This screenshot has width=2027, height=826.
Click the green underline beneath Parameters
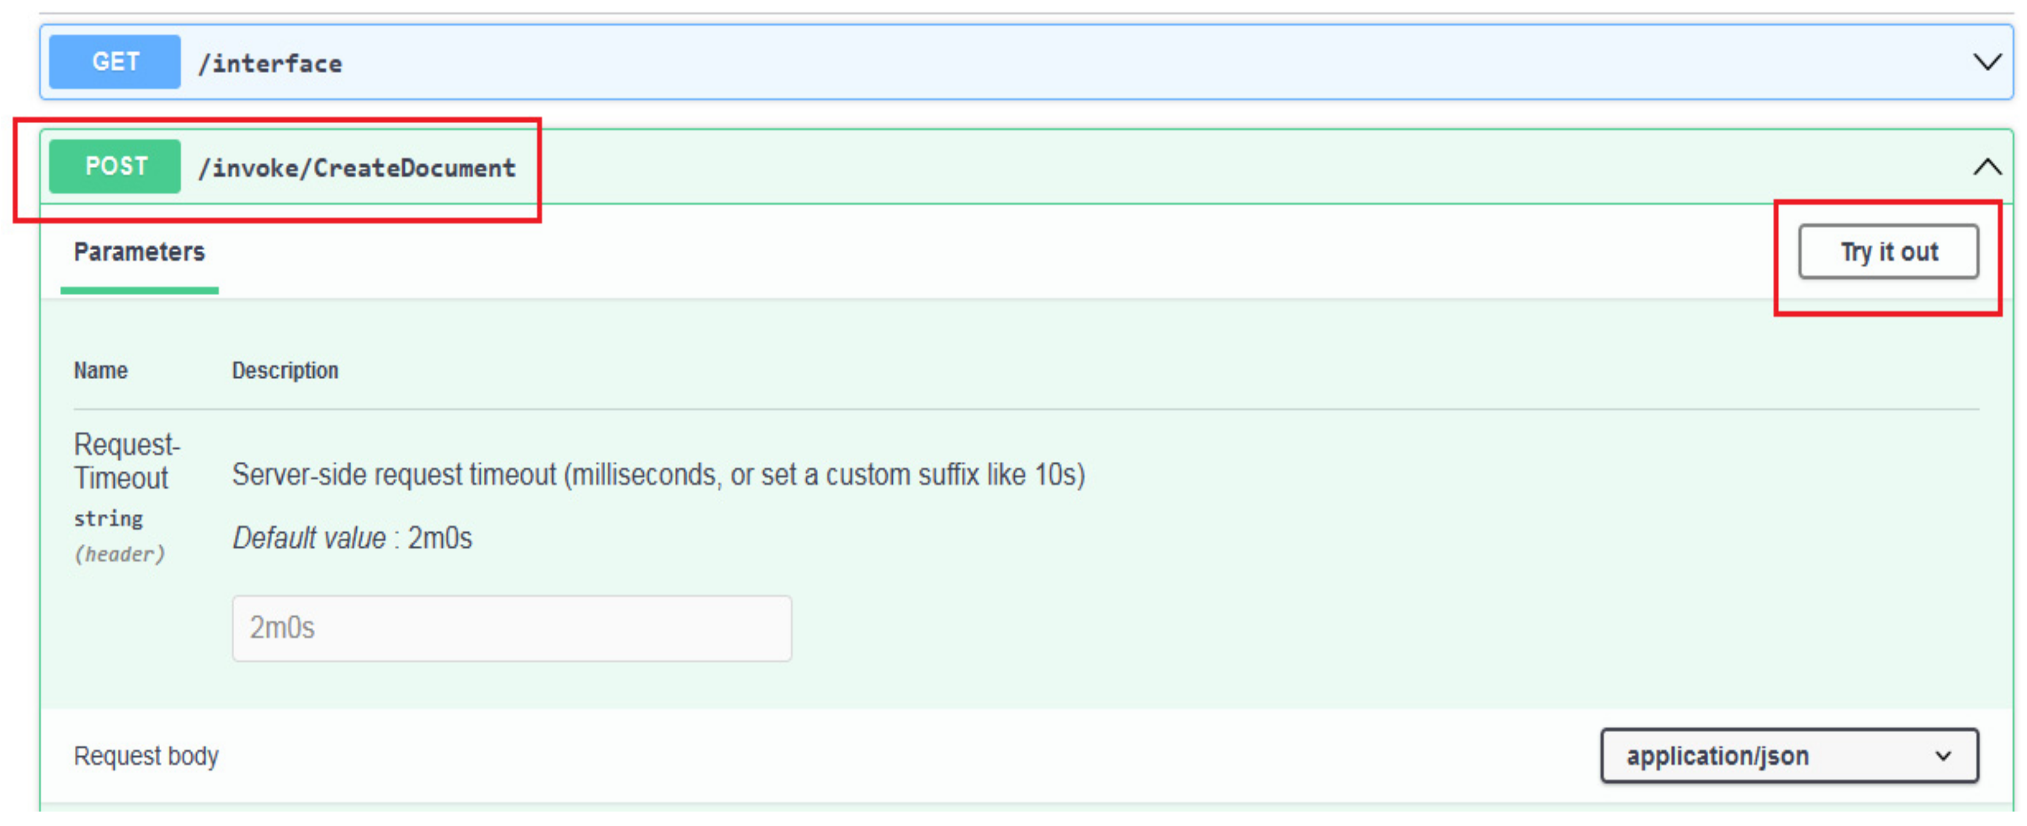tap(139, 290)
